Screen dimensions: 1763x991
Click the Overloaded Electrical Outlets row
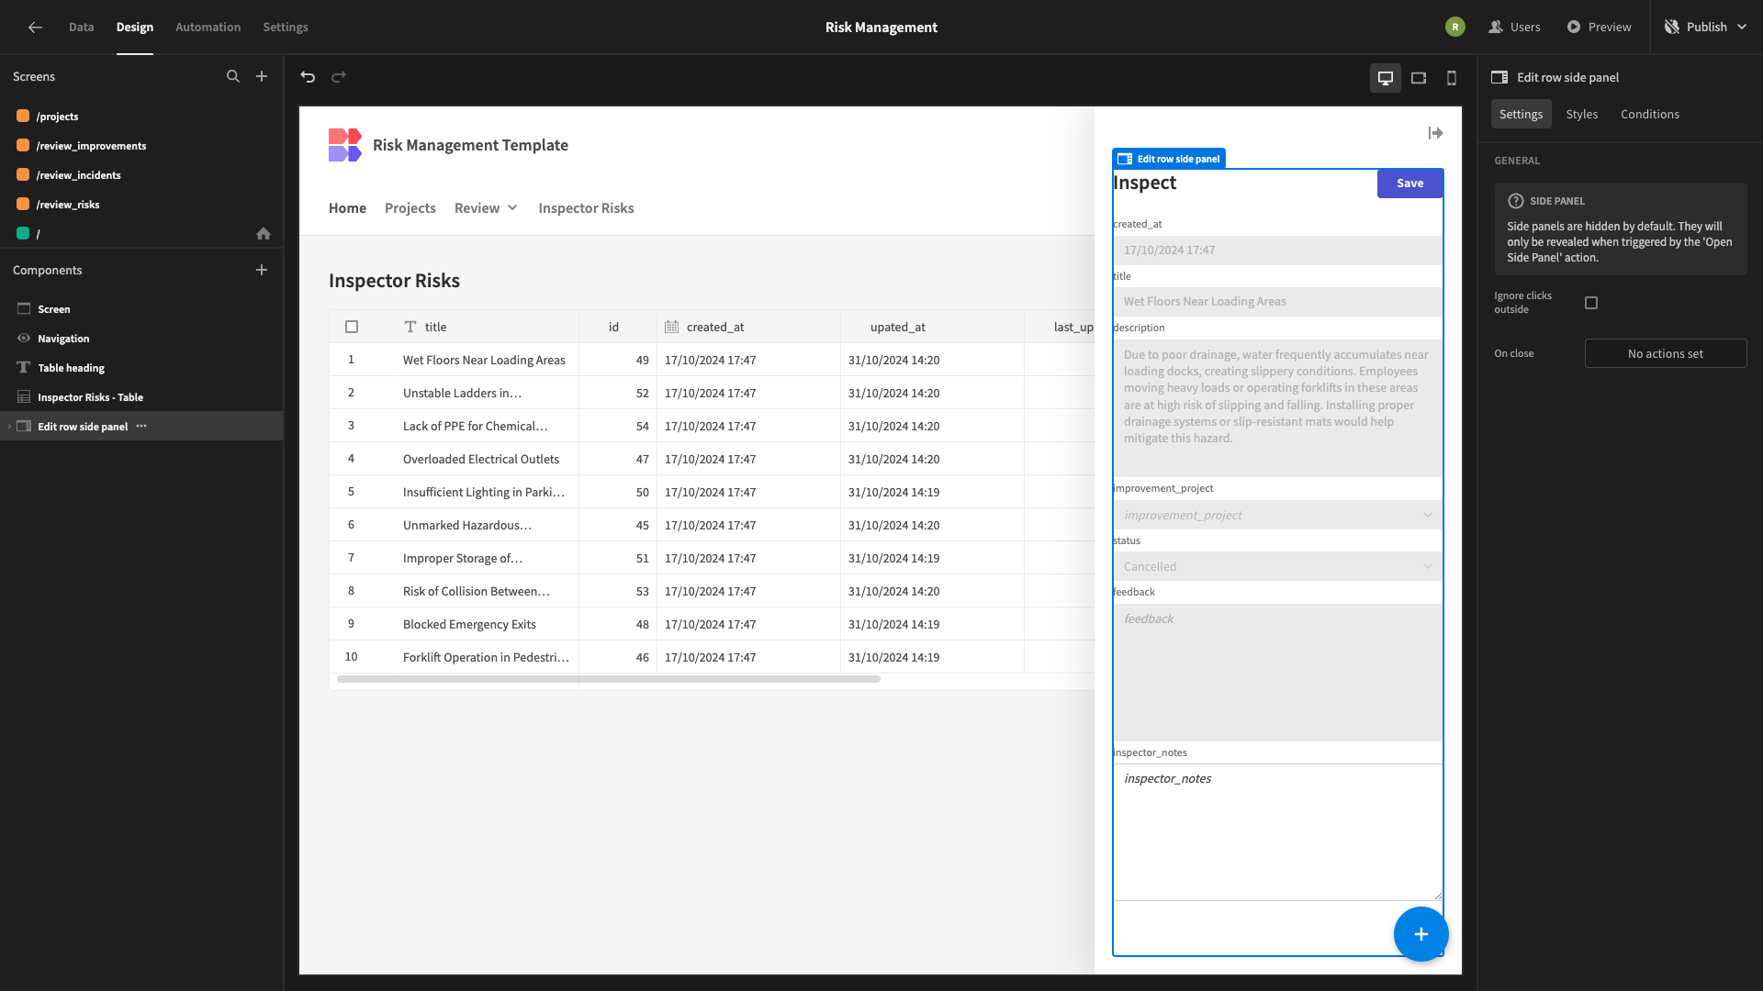point(712,460)
